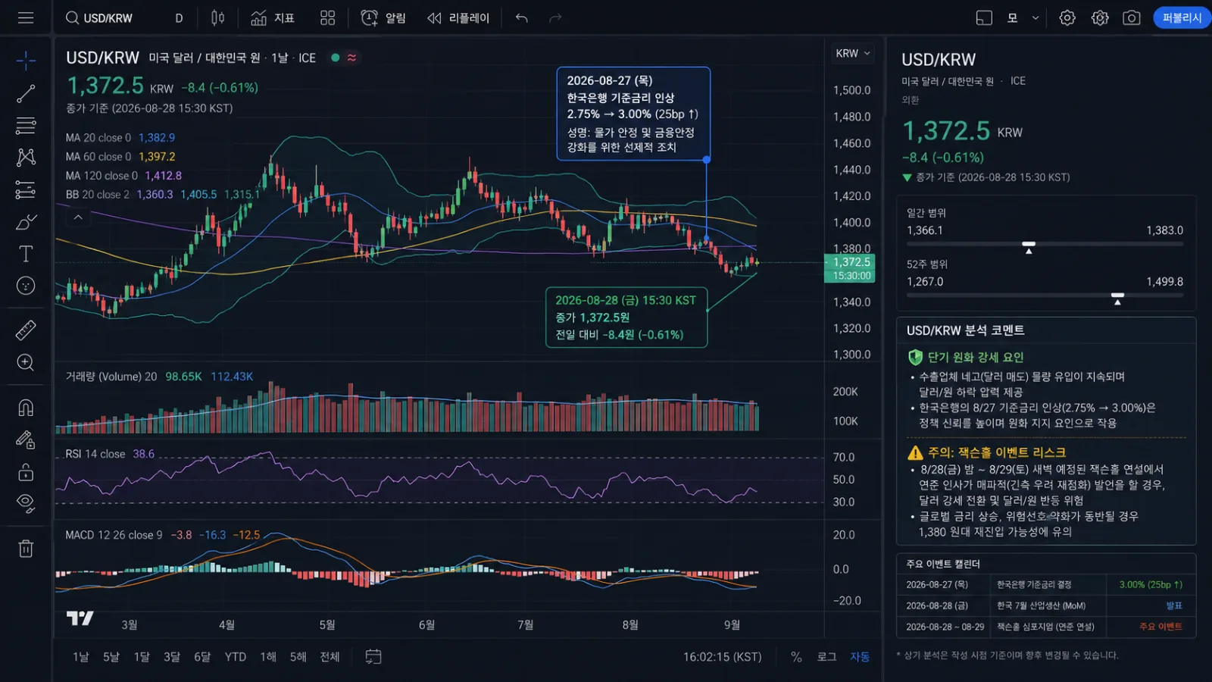Click the 퍼블리시 publish button
Viewport: 1212px width, 682px height.
pyautogui.click(x=1182, y=18)
